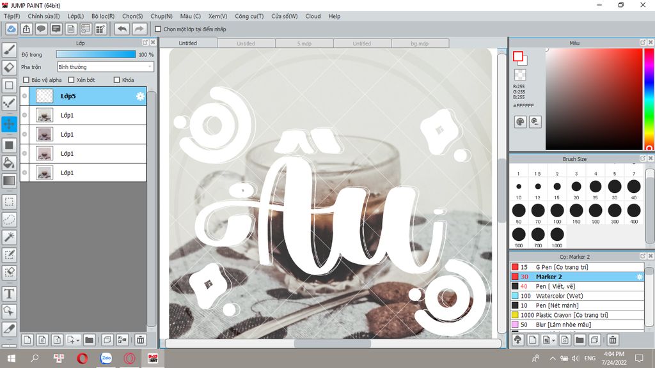The width and height of the screenshot is (655, 368).
Task: Open Opera browser from taskbar
Action: click(83, 358)
